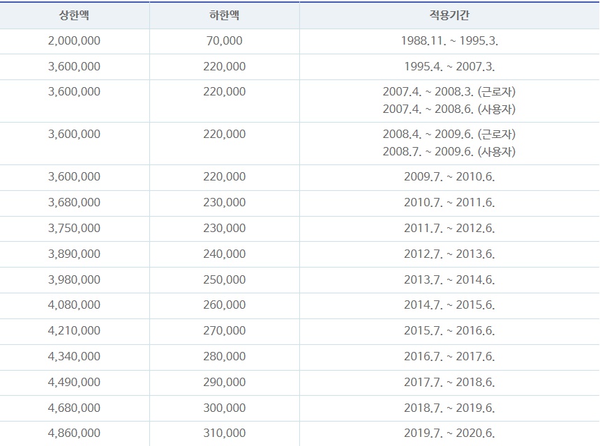Select the 3,980,000 upper limit cell

tap(74, 279)
